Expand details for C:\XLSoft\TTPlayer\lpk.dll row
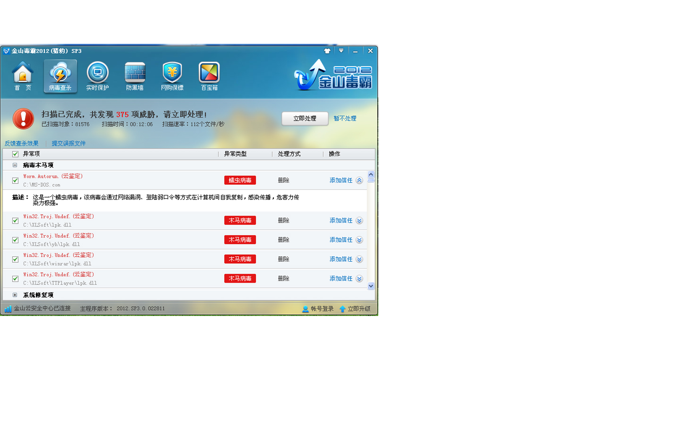The width and height of the screenshot is (680, 425). pos(359,279)
